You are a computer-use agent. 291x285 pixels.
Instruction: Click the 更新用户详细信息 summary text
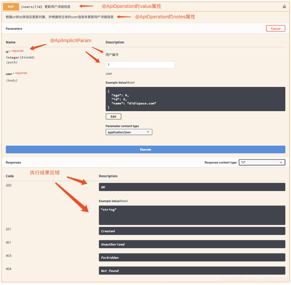[x=57, y=7]
